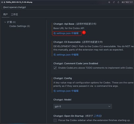Image resolution: width=134 pixels, height=124 pixels.
Task: Click the Chatgpt: Cli Executable setting title
Action: click(x=67, y=42)
